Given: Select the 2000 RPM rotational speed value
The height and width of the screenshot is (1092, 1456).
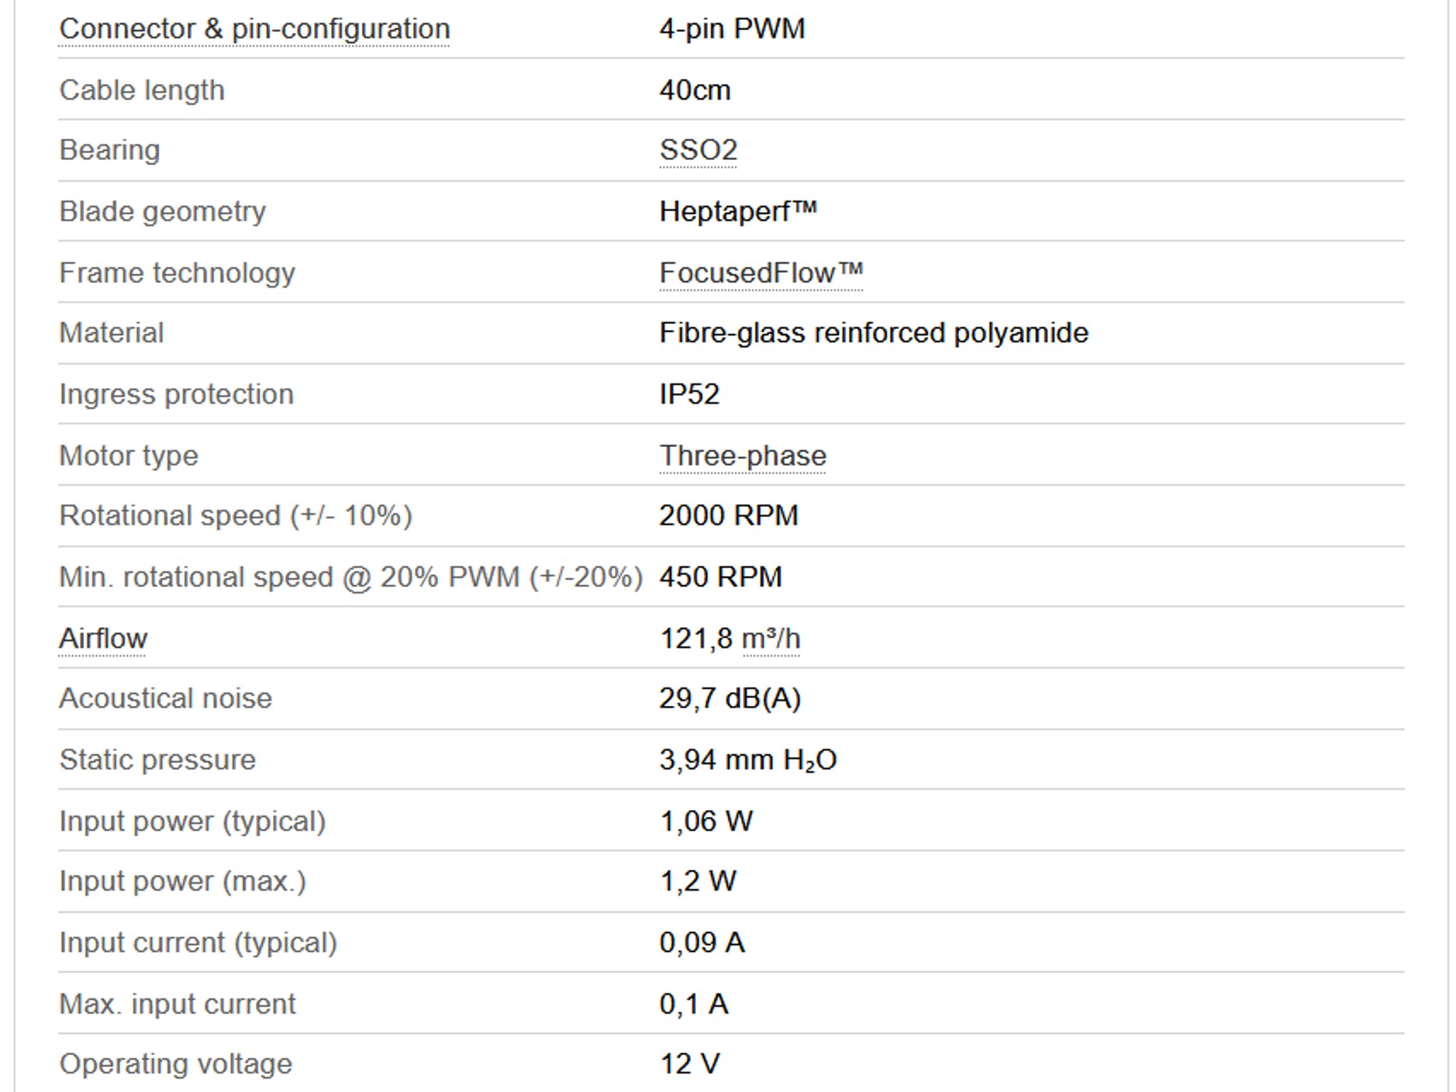Looking at the screenshot, I should [729, 515].
